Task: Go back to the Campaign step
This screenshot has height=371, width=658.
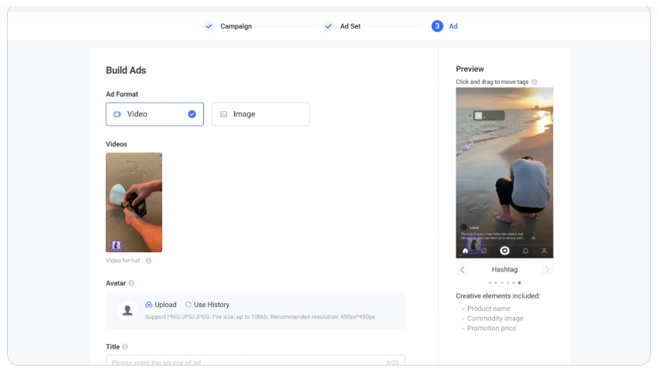Action: point(236,26)
